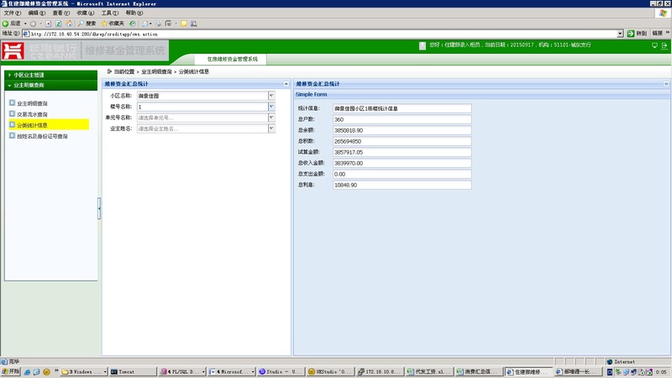Click the IE History icon
The width and height of the screenshot is (672, 378).
pos(133,24)
